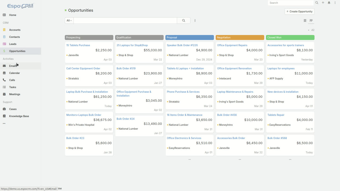Open Tablets Repair opportunity
Screen dimensions: 340x191
(276, 115)
